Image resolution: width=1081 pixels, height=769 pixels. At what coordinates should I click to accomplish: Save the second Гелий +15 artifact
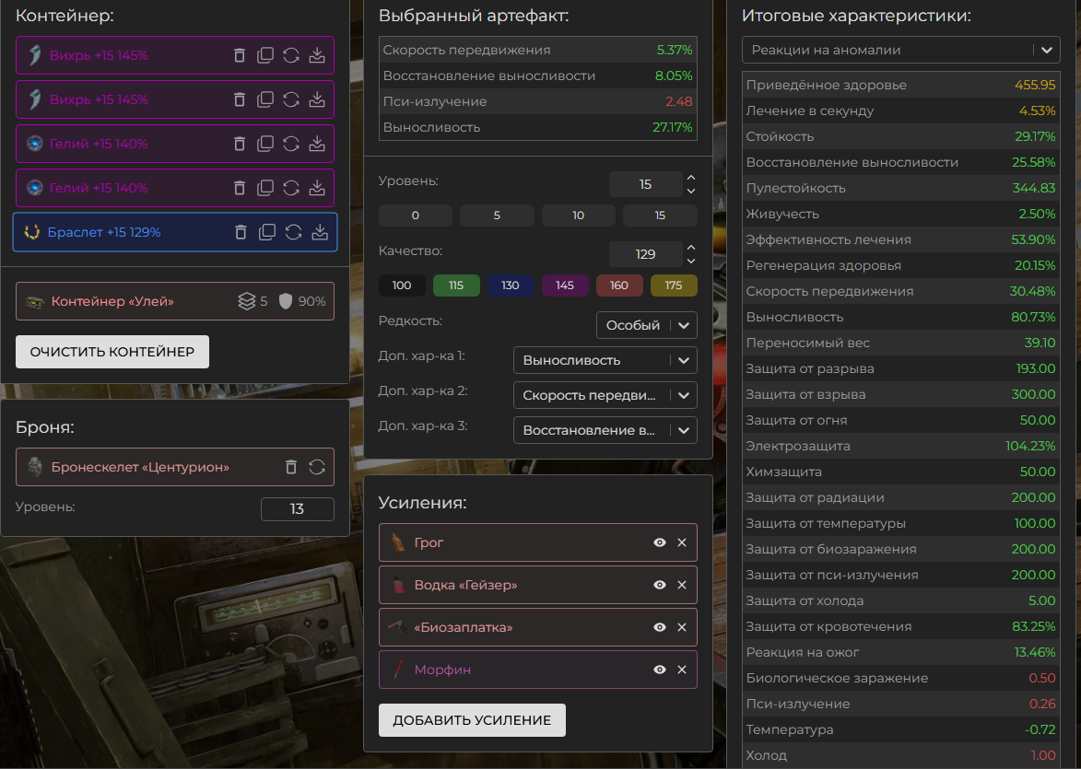pyautogui.click(x=317, y=188)
